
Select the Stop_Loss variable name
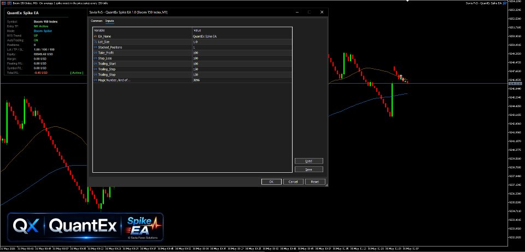point(105,58)
